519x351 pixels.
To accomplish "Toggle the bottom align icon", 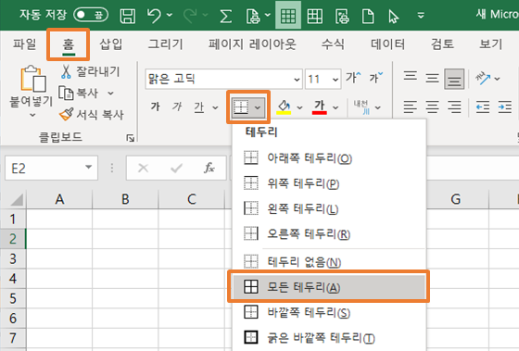I will click(454, 79).
